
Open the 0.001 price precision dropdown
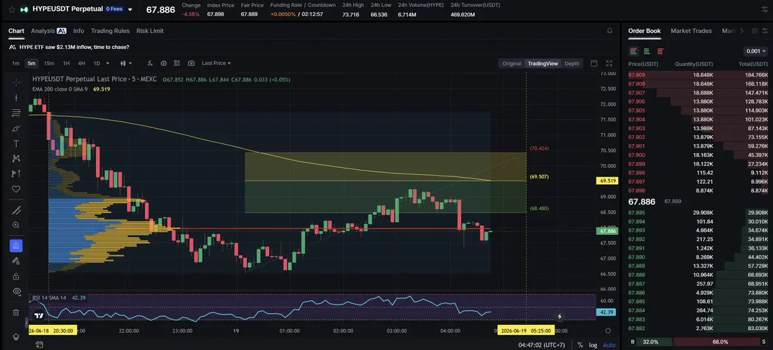click(756, 51)
